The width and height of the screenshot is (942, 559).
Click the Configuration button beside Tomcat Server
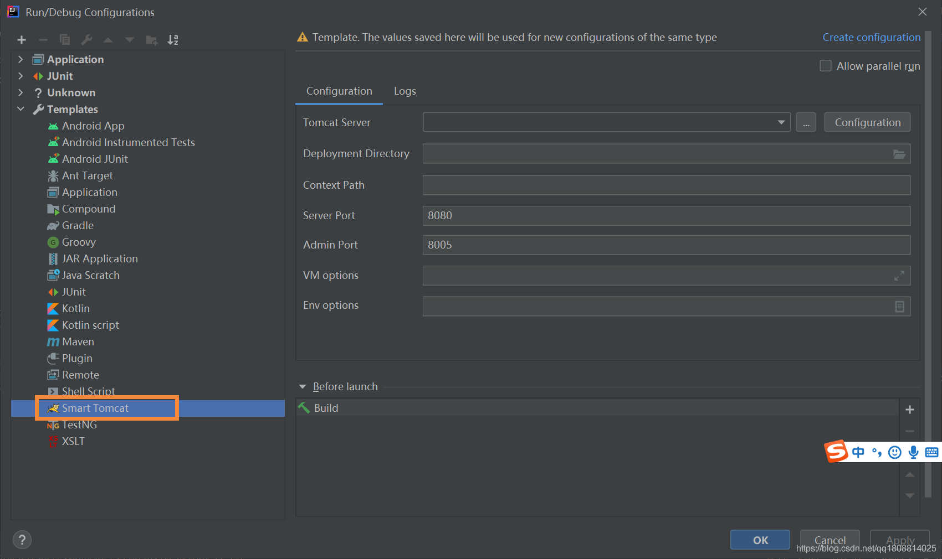click(868, 122)
